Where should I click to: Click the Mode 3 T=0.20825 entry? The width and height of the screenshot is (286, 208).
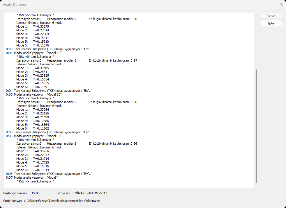33,76
